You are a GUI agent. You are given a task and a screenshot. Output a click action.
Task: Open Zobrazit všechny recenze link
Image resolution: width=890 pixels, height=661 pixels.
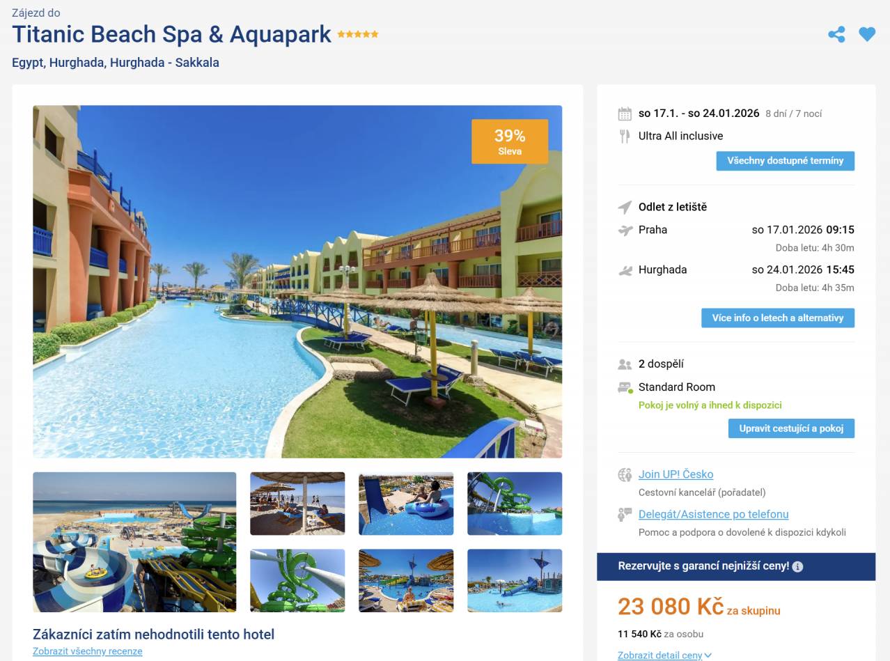[x=87, y=651]
